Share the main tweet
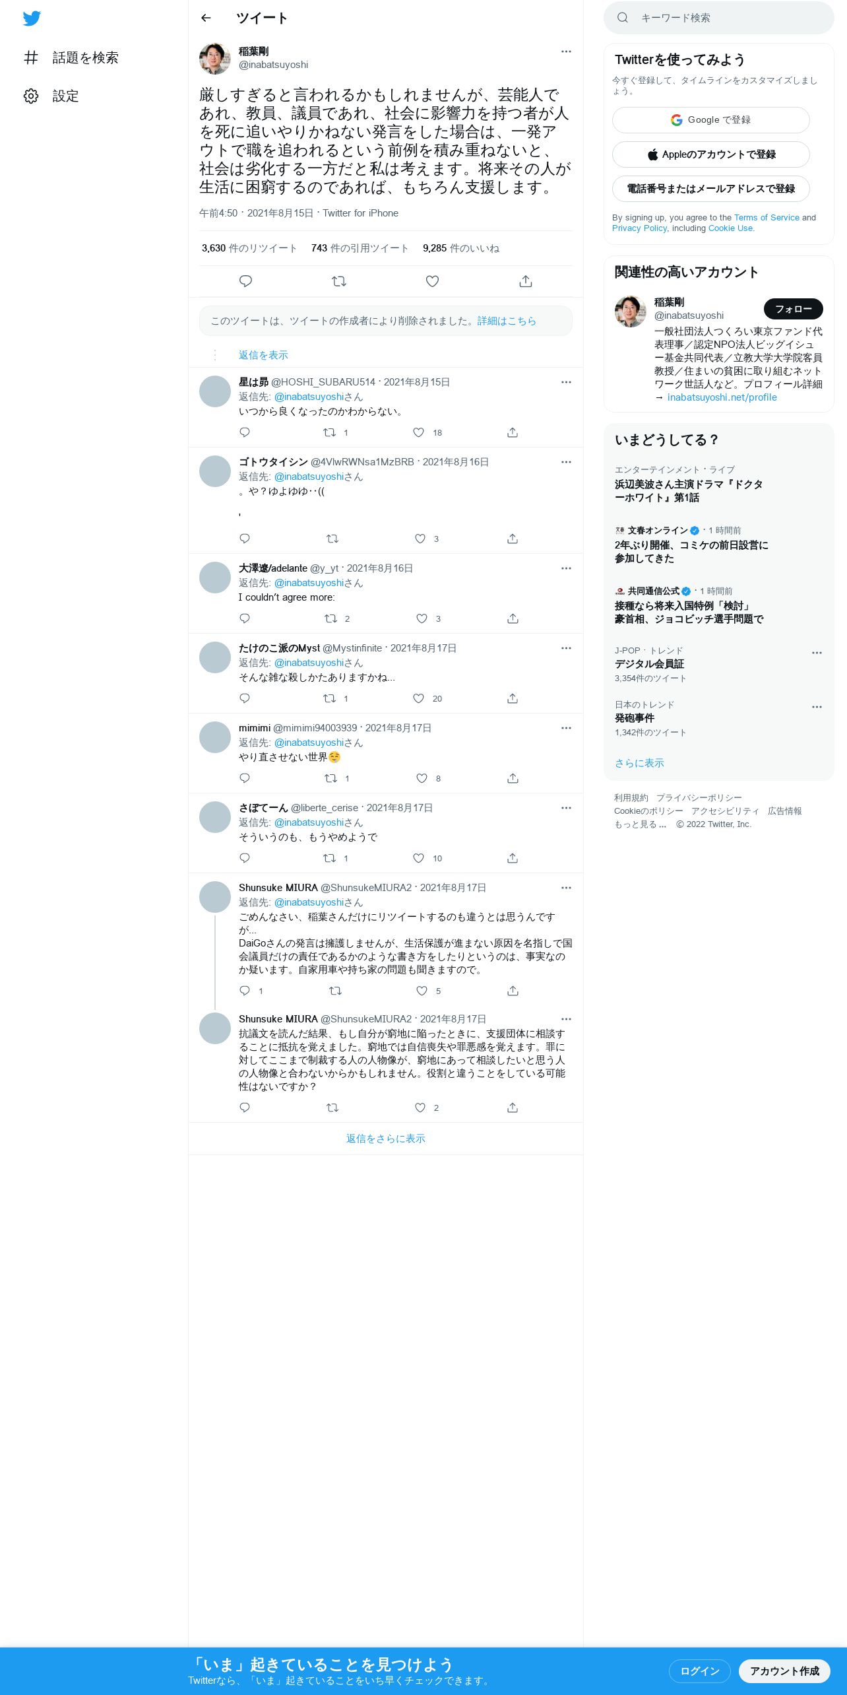The image size is (847, 1695). click(526, 281)
